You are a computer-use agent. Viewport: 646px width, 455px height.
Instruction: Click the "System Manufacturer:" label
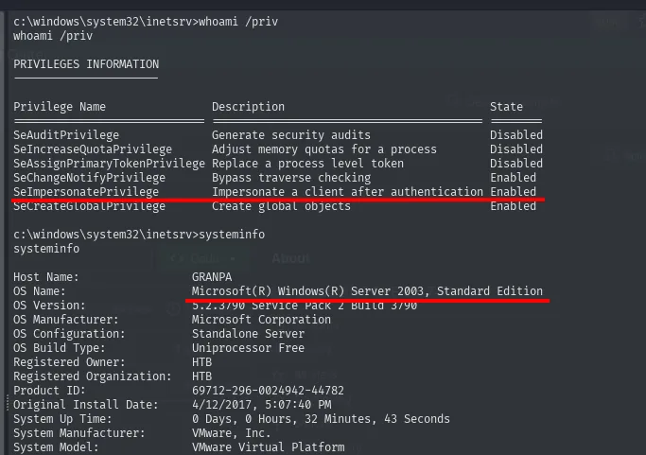[x=79, y=433]
